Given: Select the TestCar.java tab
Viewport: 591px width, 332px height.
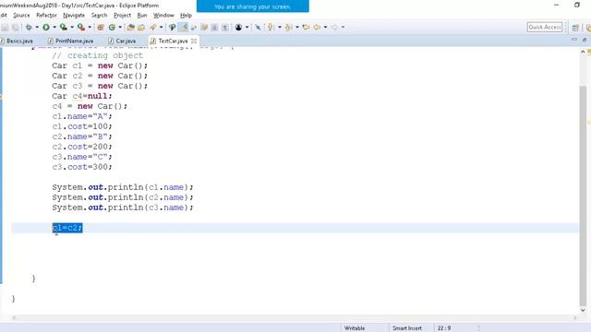Looking at the screenshot, I should [173, 41].
